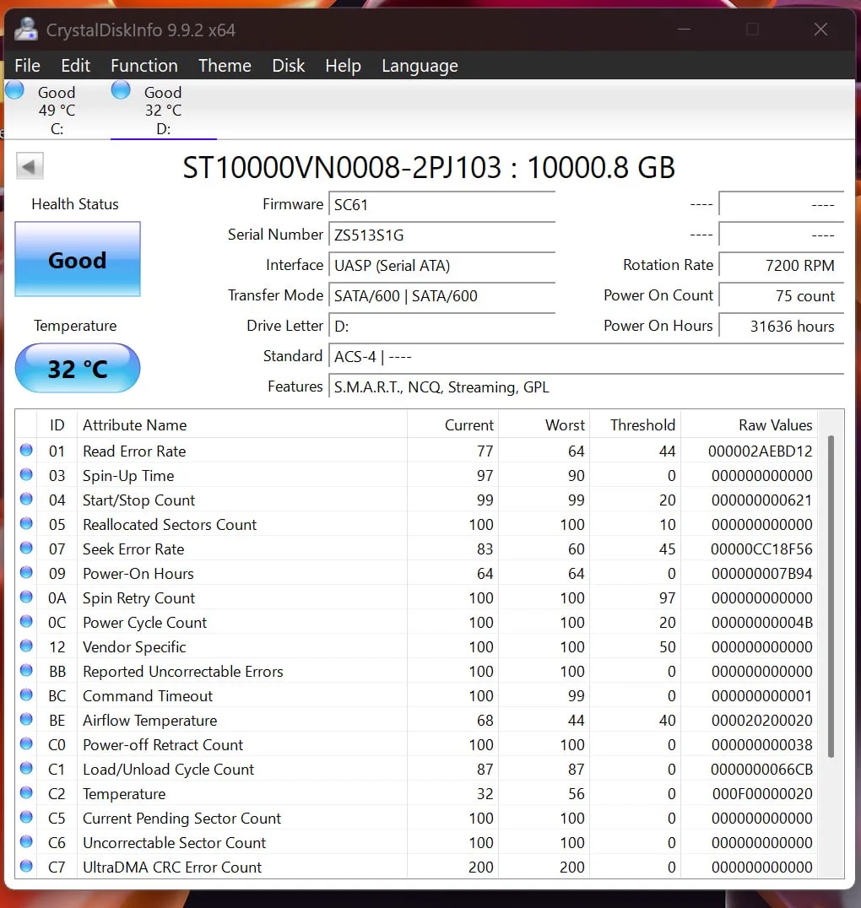The width and height of the screenshot is (861, 908).
Task: Click the status dot for Reallocated Sectors Count
Action: click(x=26, y=523)
